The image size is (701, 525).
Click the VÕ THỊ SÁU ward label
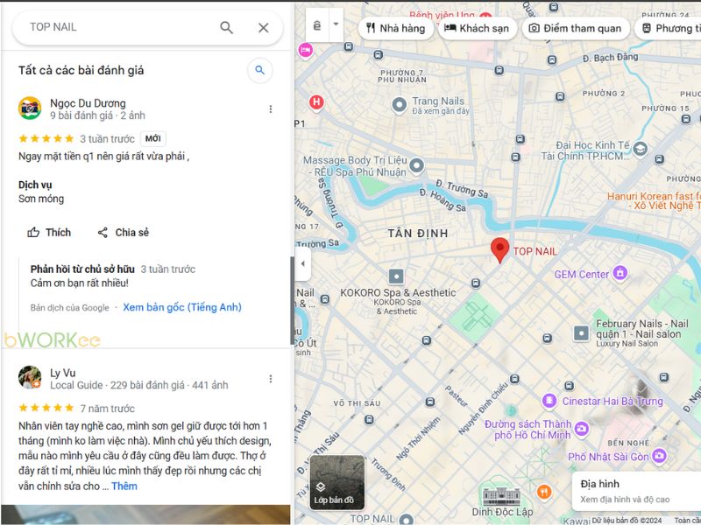[357, 403]
